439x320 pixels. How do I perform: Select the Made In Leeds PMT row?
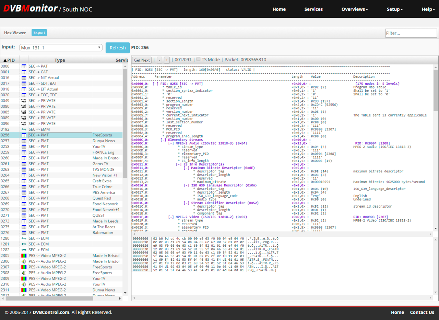(x=61, y=221)
